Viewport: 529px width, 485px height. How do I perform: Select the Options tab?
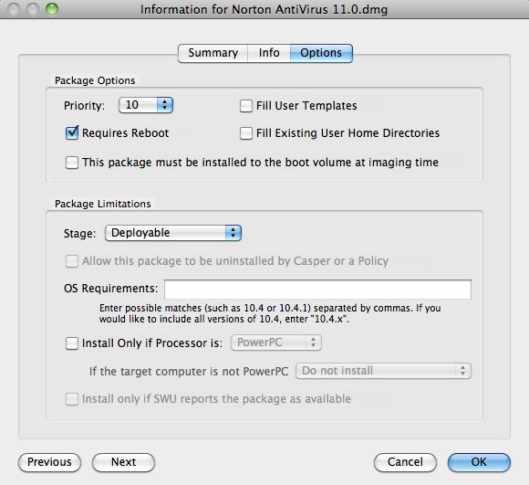321,53
